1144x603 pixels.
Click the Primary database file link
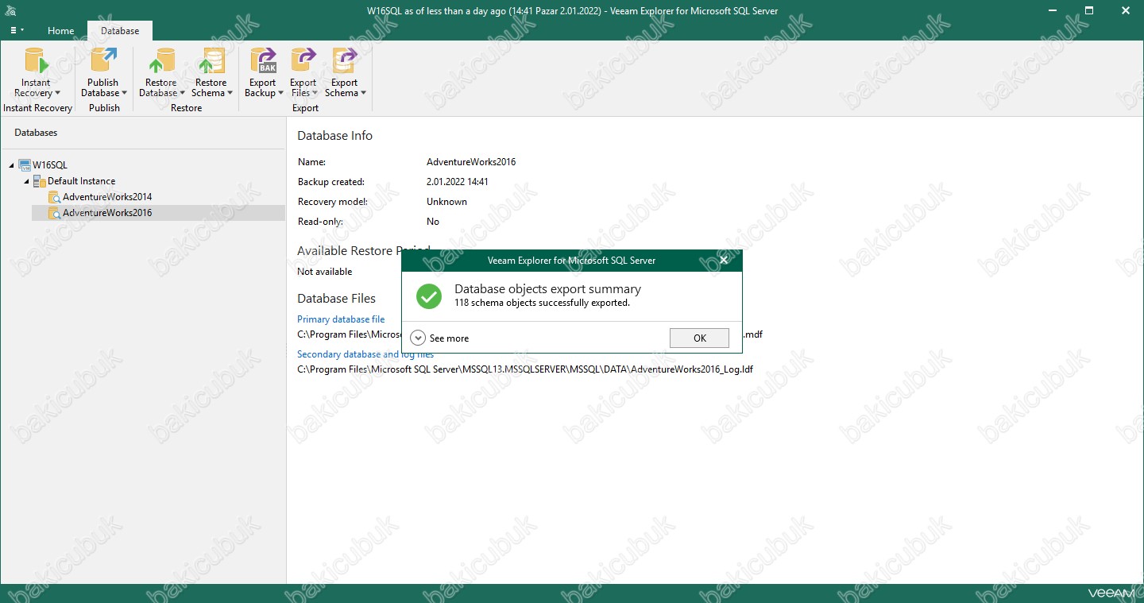pyautogui.click(x=341, y=319)
